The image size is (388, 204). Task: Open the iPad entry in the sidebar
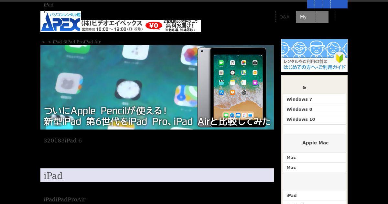coord(314,195)
